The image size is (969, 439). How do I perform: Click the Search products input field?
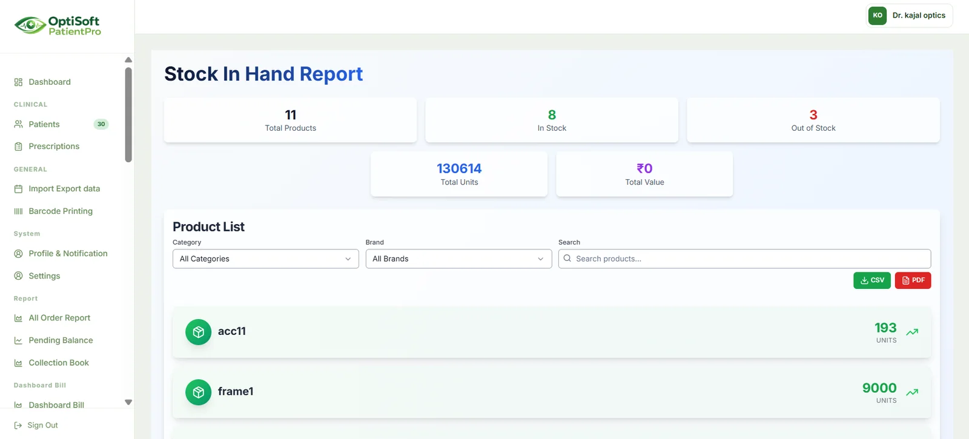point(744,259)
